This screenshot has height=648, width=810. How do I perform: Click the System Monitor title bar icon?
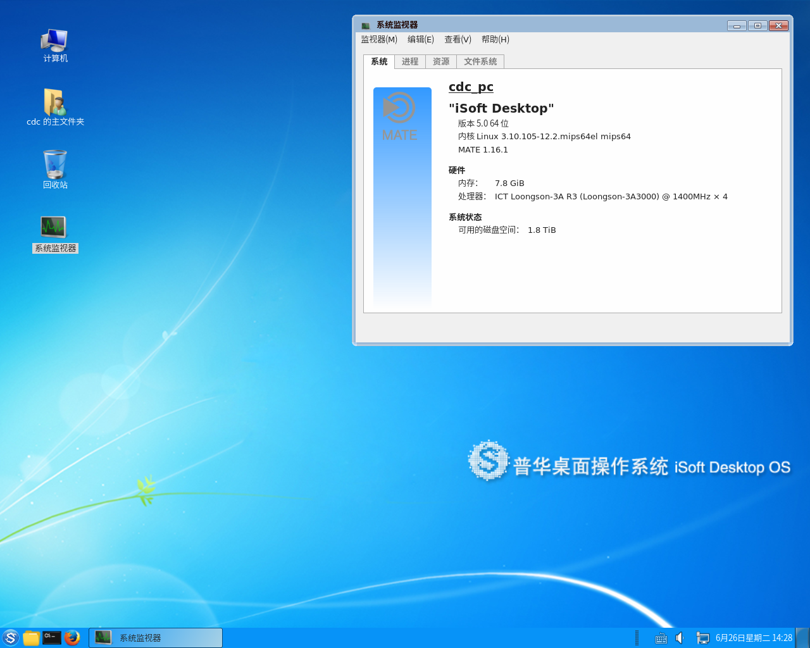365,25
